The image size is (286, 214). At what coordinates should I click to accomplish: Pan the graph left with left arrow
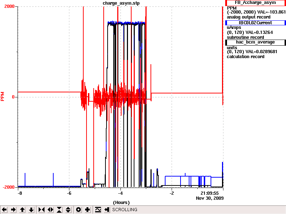tap(4, 210)
